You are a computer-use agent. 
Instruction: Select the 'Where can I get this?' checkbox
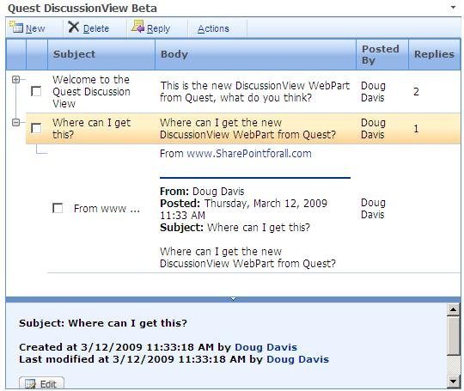tap(36, 128)
